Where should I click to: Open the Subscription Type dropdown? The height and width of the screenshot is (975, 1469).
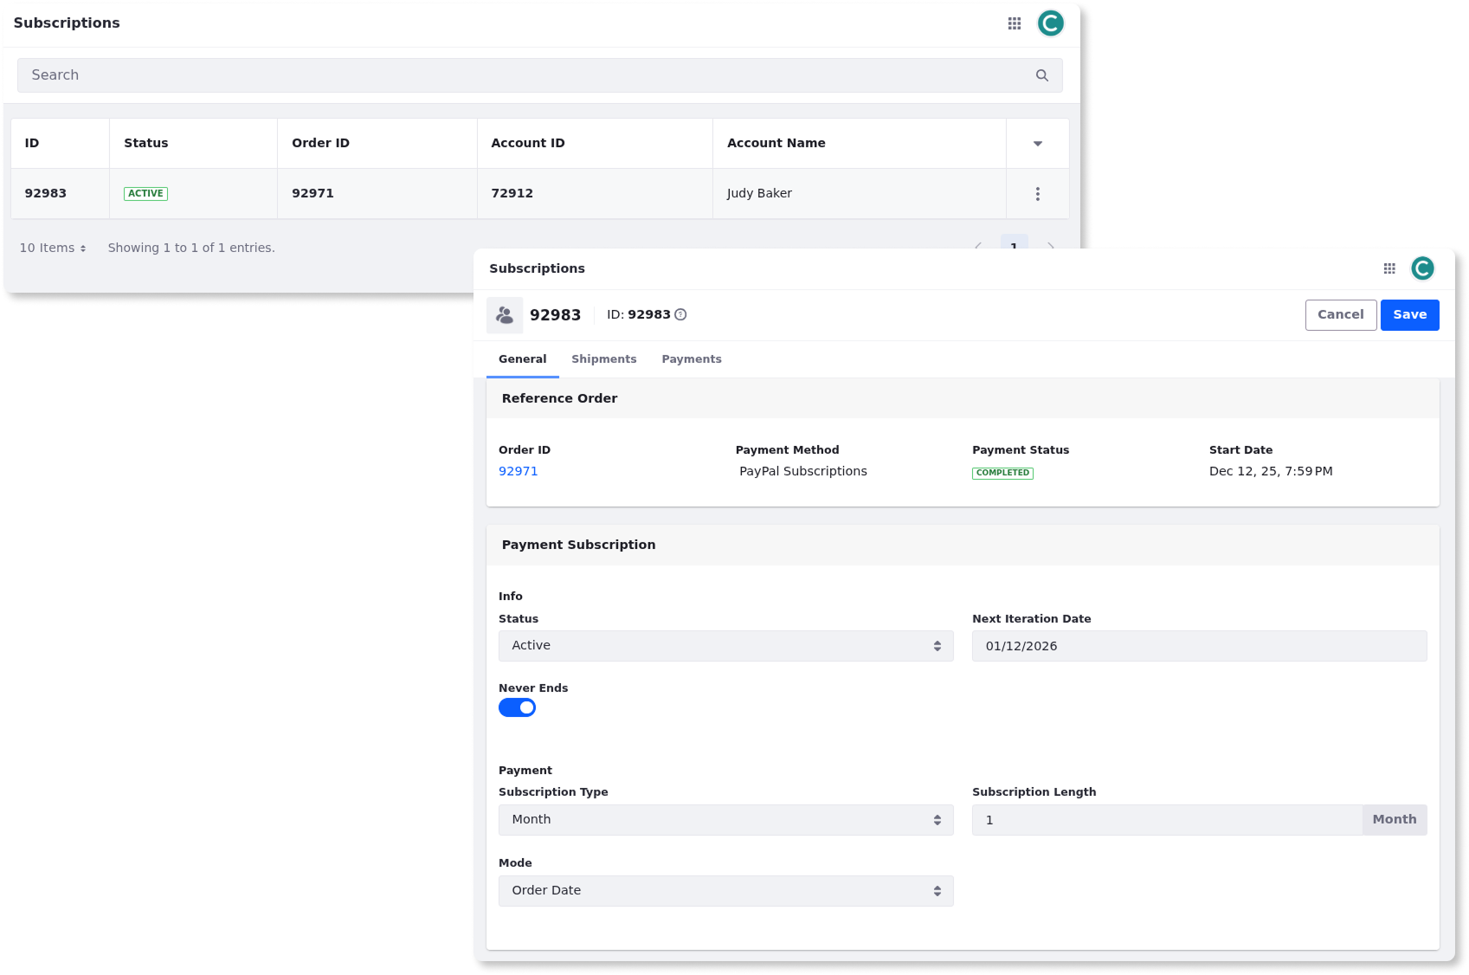(725, 820)
